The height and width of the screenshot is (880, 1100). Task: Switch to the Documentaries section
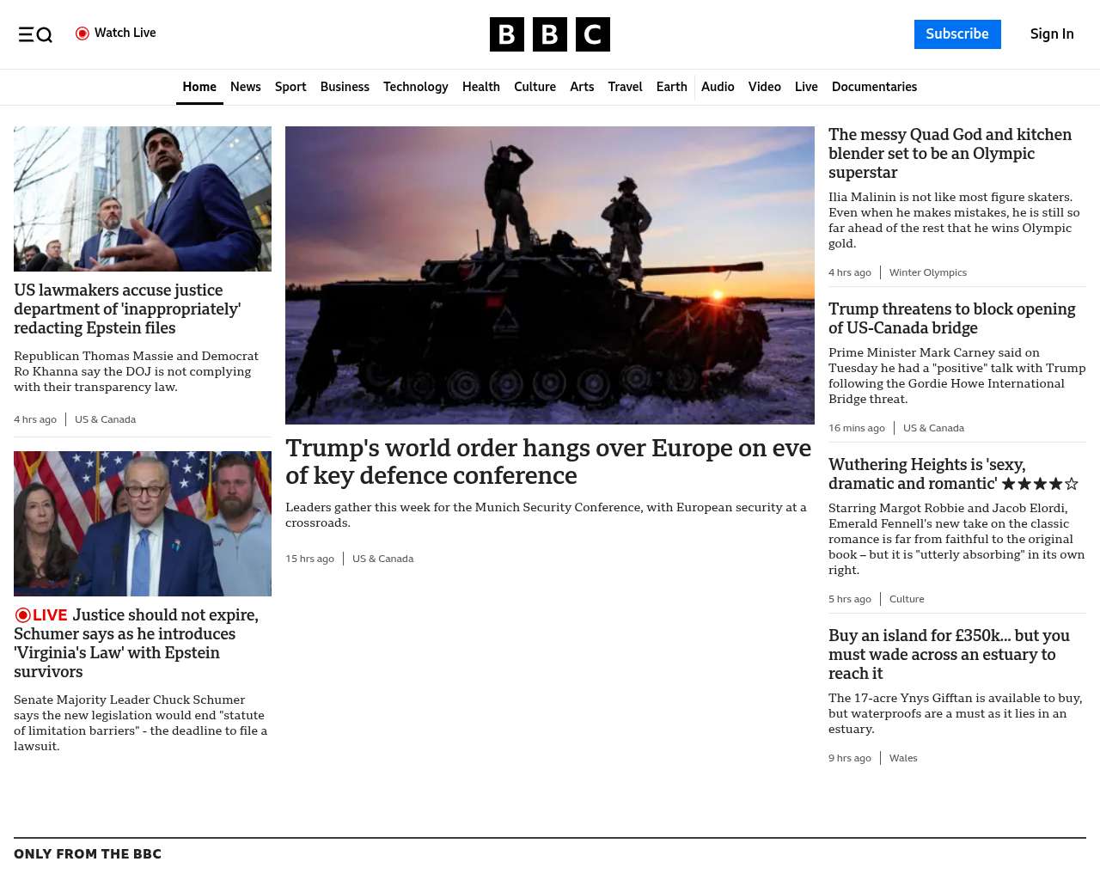tap(874, 87)
